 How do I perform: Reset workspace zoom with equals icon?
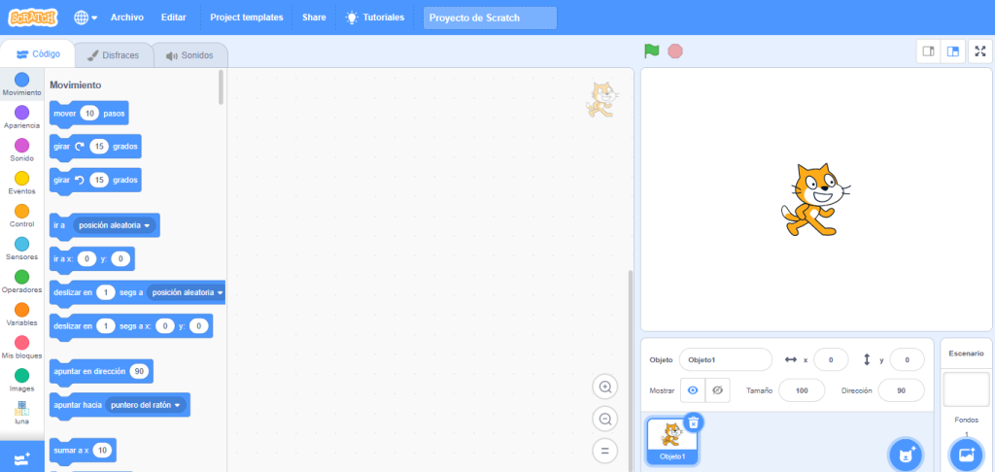(x=605, y=451)
